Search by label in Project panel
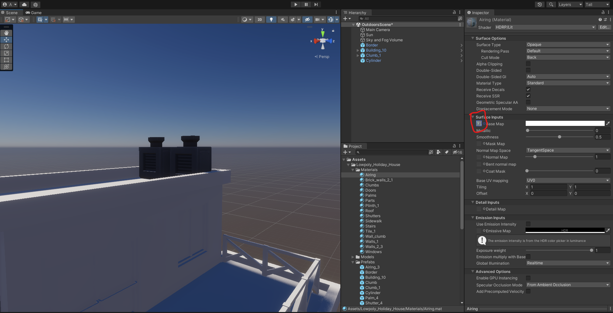The width and height of the screenshot is (613, 313). [447, 152]
